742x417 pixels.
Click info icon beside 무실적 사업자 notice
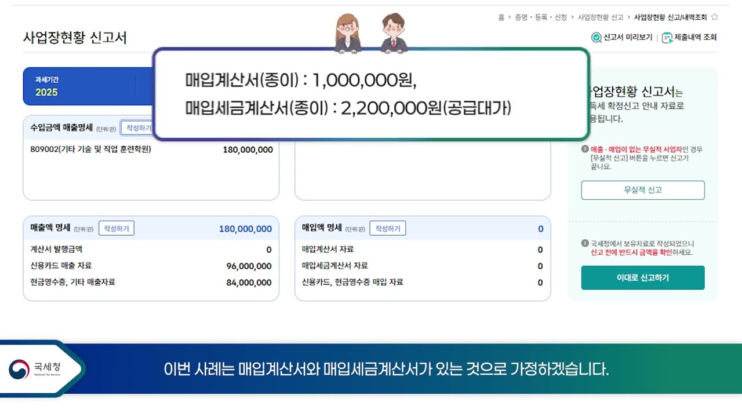pyautogui.click(x=585, y=149)
